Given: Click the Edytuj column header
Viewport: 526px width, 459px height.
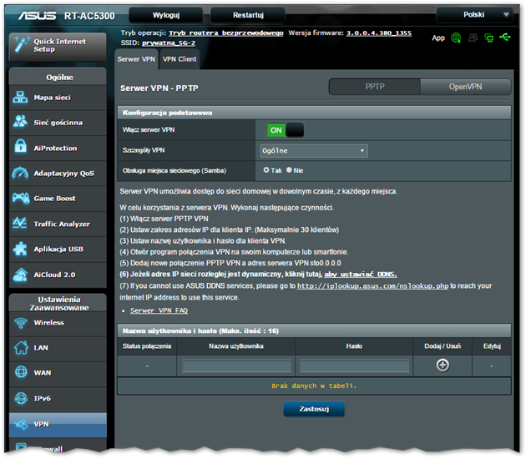Looking at the screenshot, I should [492, 346].
